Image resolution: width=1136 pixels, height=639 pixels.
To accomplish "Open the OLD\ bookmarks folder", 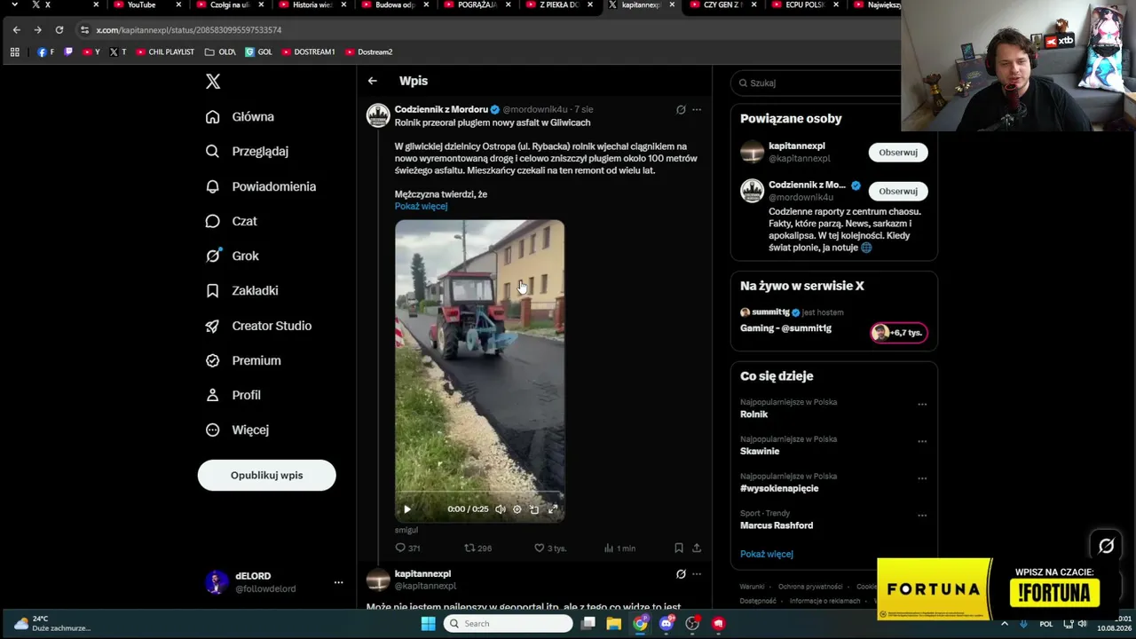I will tap(220, 52).
